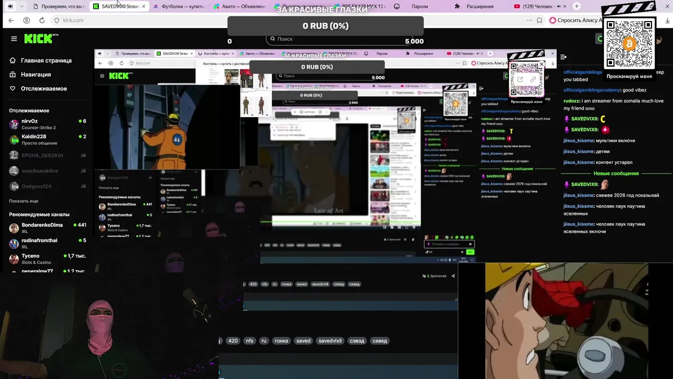Click the cartoon video with the orange-suited worker
The width and height of the screenshot is (673, 379).
coord(167,127)
